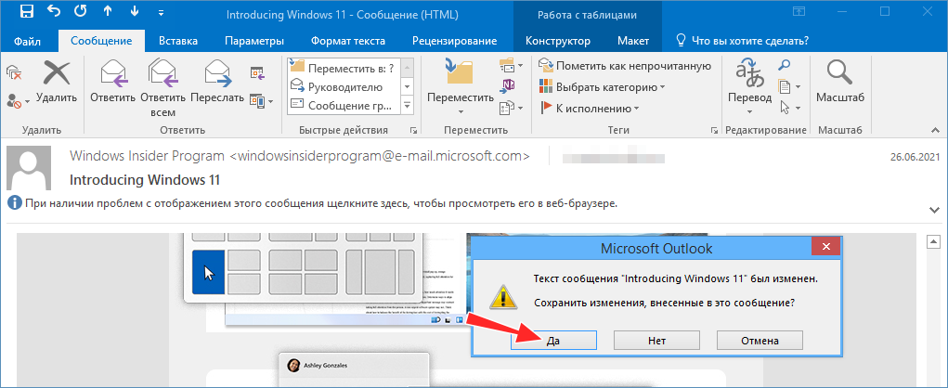Click the Масштаб zoom button
Screen dimensions: 948x388
(x=839, y=82)
